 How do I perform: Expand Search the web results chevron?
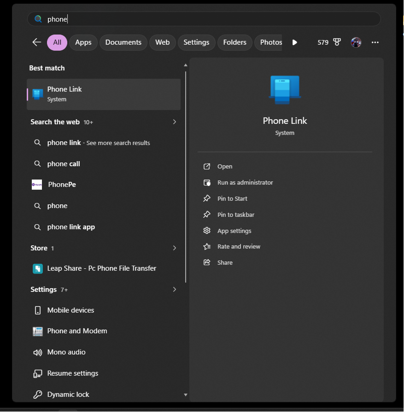(x=175, y=122)
